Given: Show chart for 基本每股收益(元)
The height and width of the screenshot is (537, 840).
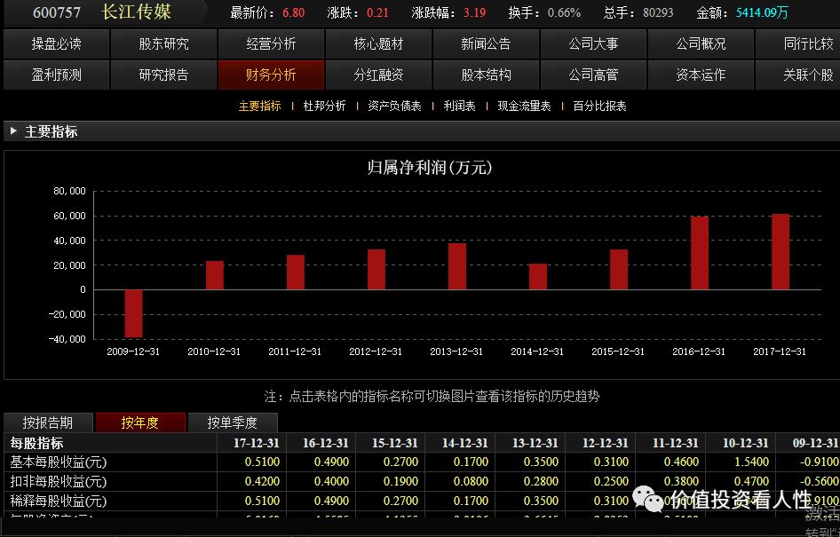Looking at the screenshot, I should pyautogui.click(x=59, y=462).
